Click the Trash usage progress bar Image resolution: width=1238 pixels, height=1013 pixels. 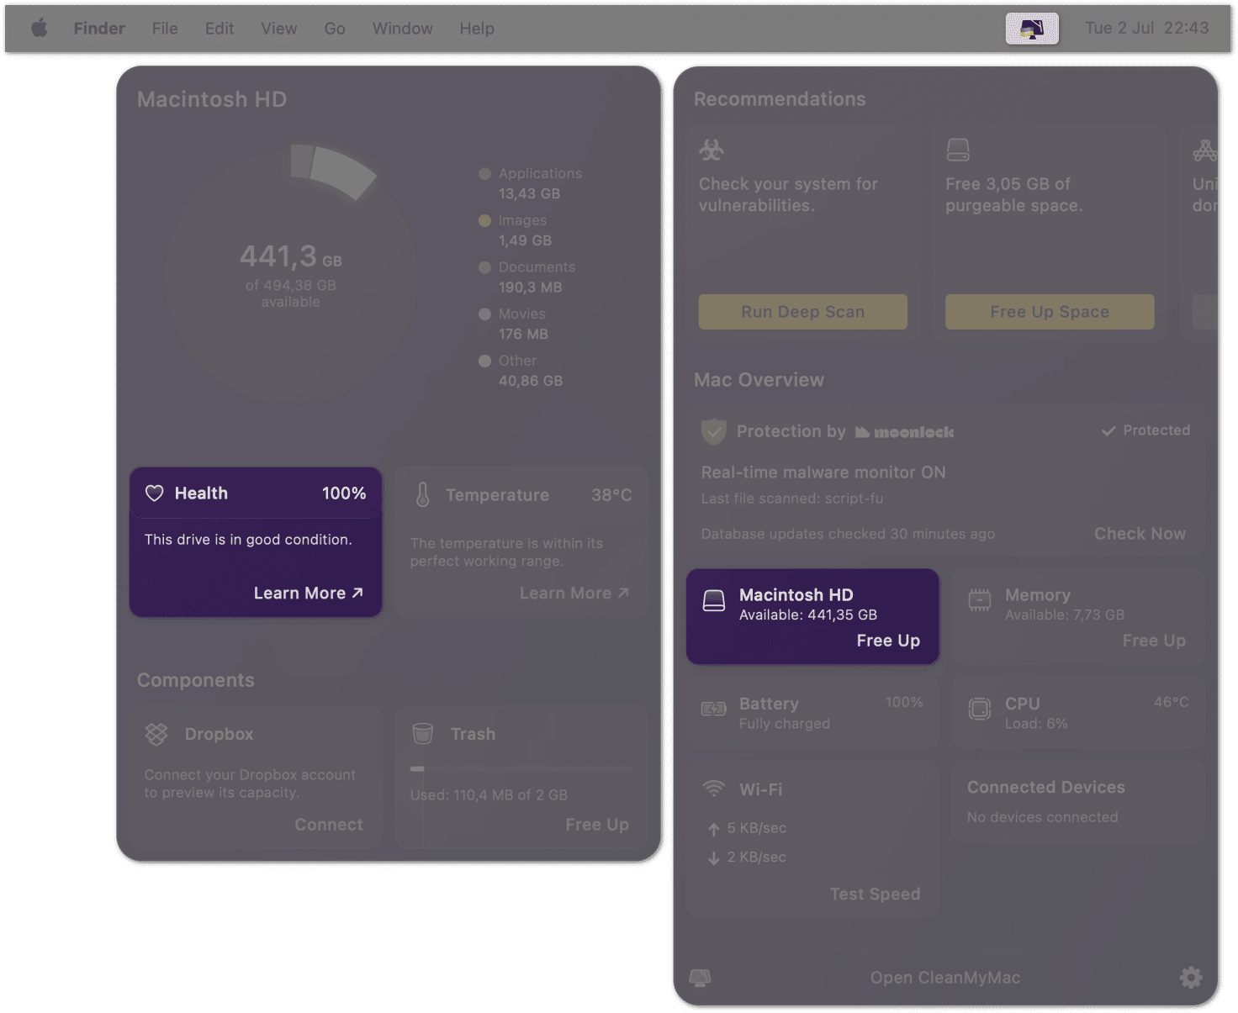[x=521, y=768]
